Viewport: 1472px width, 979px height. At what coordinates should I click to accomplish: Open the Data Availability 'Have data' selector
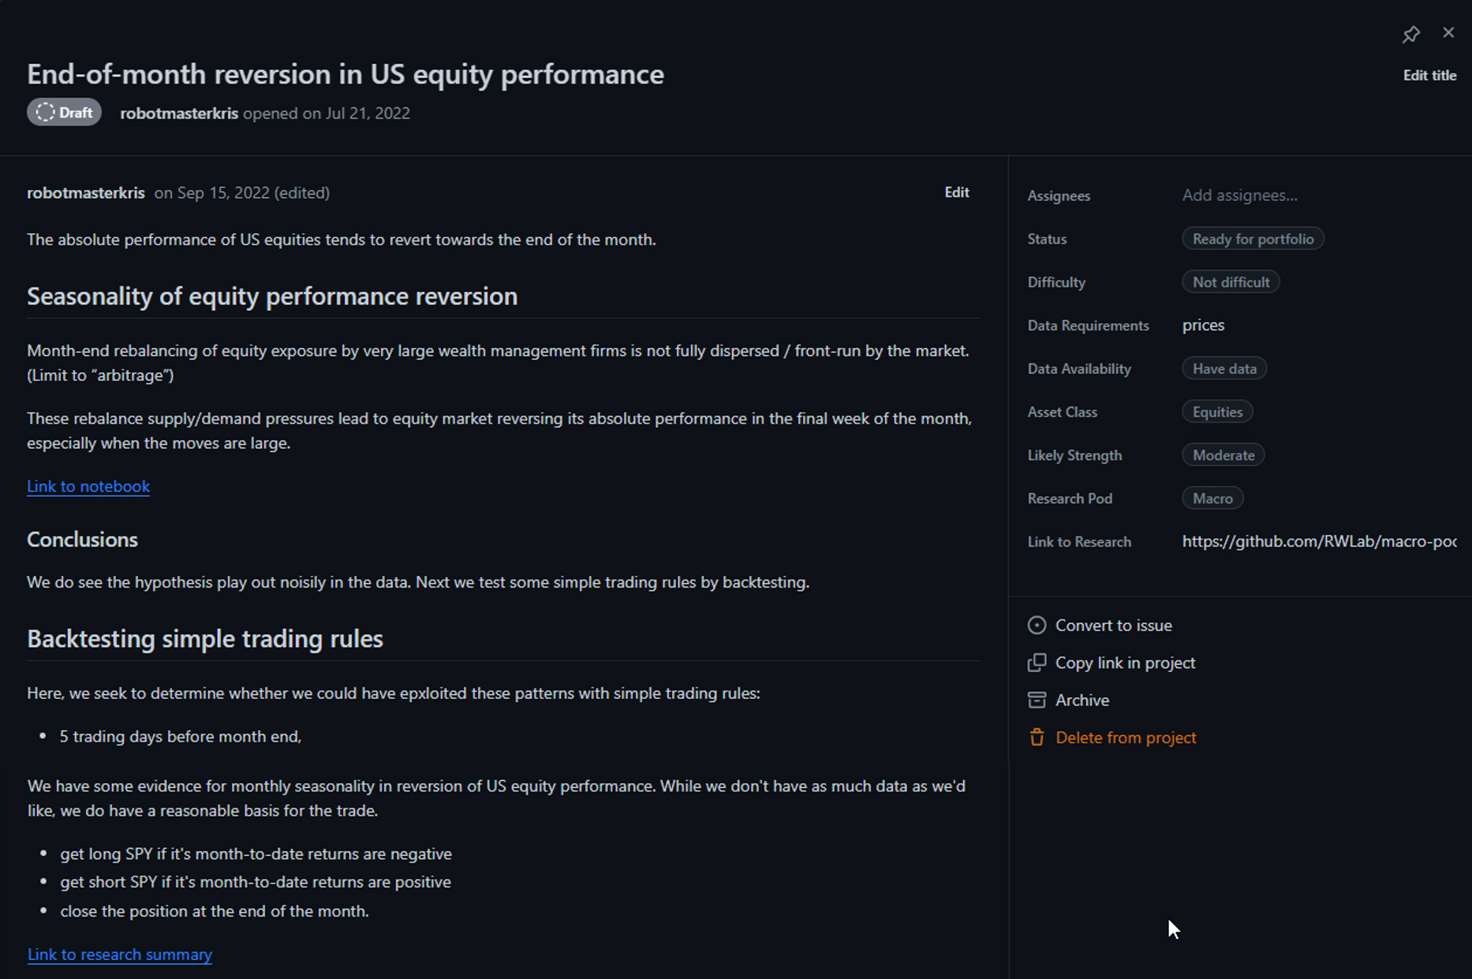click(1224, 369)
